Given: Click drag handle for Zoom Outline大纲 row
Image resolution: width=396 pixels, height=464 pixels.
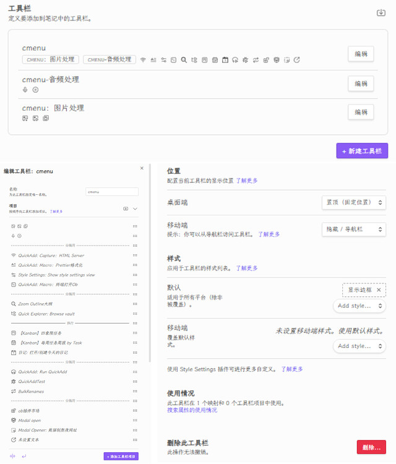Looking at the screenshot, I should click(135, 304).
